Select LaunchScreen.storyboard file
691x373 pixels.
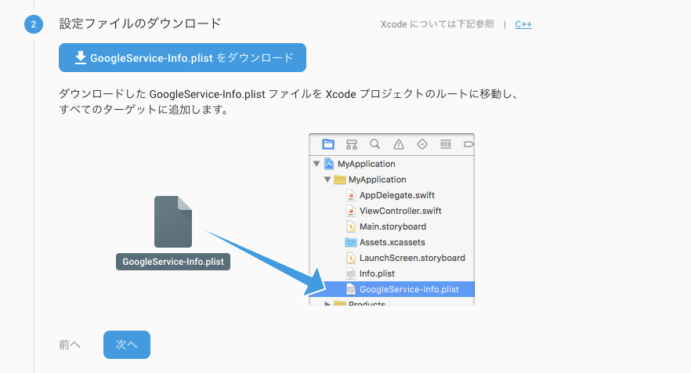412,258
